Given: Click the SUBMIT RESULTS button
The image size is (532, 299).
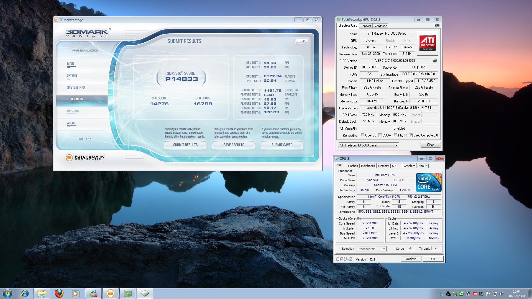Looking at the screenshot, I should (185, 145).
